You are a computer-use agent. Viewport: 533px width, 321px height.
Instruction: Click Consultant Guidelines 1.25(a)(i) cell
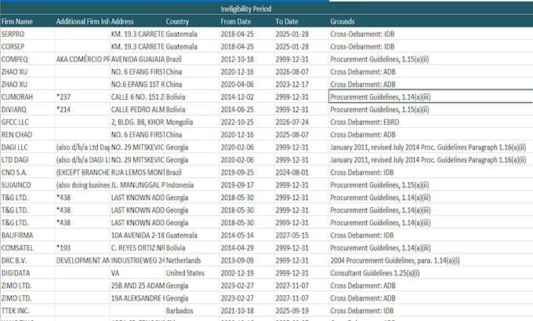431,273
